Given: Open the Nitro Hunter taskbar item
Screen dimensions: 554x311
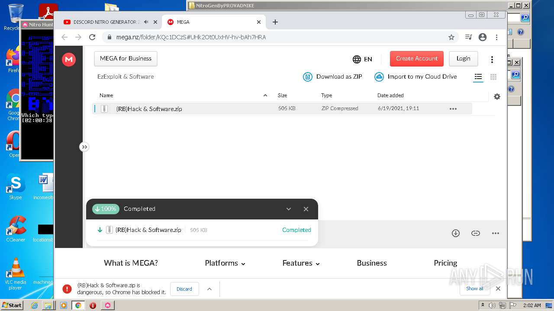Looking at the screenshot, I should pyautogui.click(x=108, y=305).
